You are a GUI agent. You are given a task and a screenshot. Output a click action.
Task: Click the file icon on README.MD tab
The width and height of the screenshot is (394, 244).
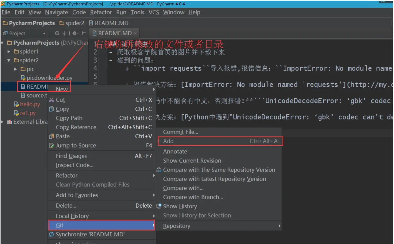(x=95, y=33)
